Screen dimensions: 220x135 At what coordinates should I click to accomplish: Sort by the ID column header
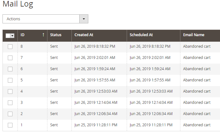(x=23, y=35)
